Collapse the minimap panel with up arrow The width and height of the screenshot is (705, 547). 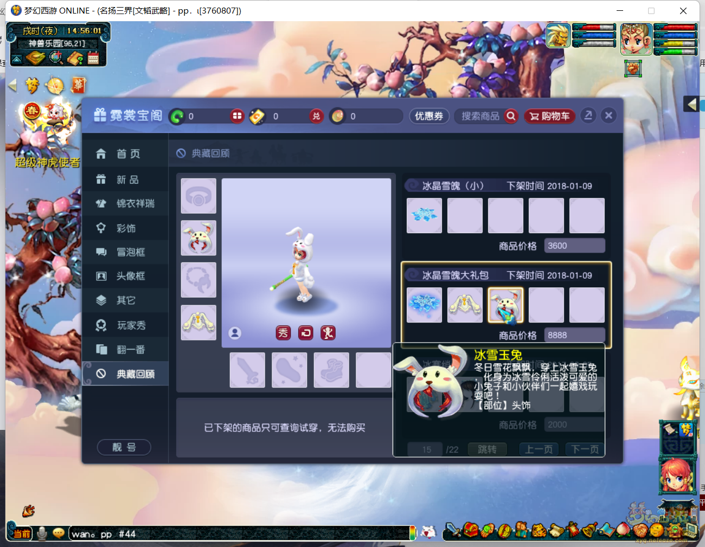coord(17,59)
